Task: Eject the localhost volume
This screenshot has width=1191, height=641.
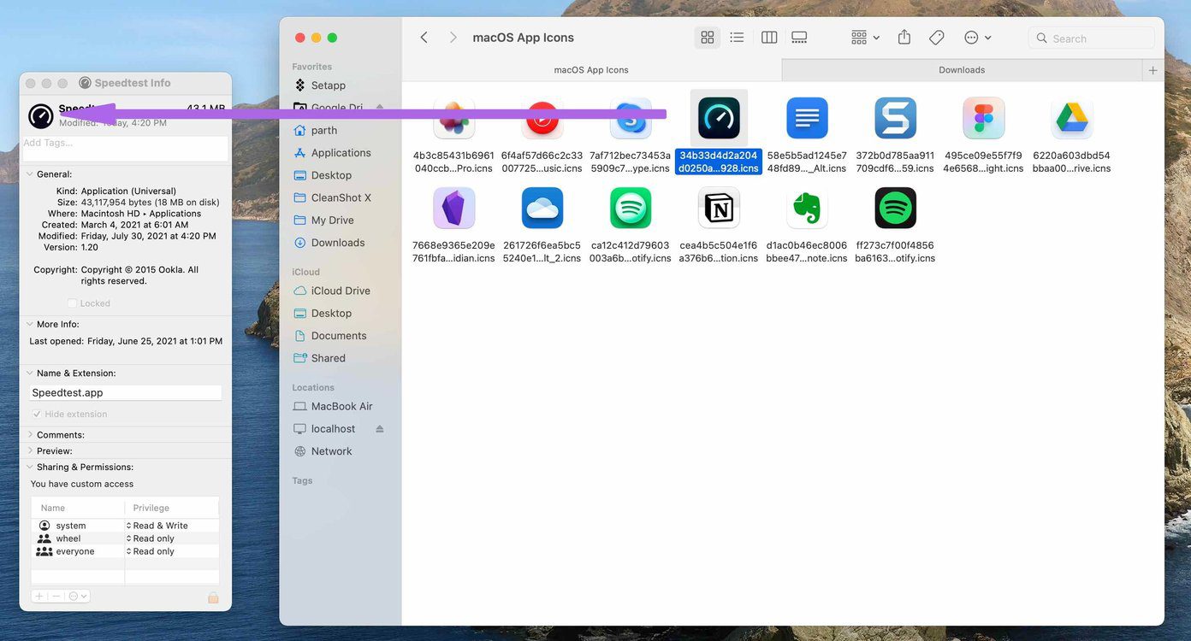Action: (380, 429)
